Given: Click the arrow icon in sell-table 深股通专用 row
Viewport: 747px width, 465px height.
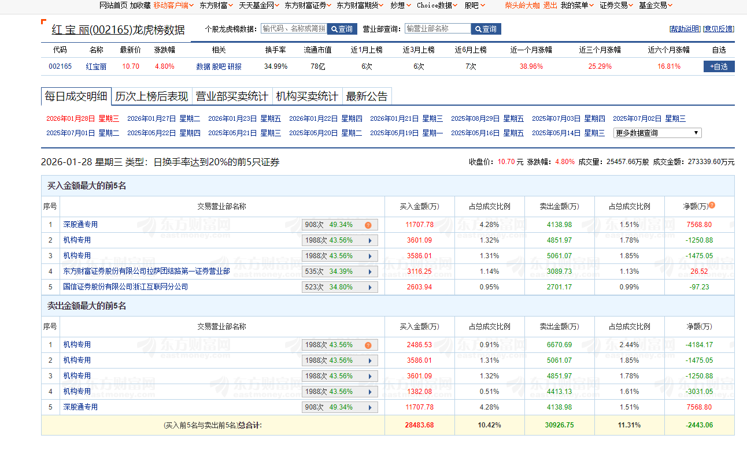Looking at the screenshot, I should tap(369, 407).
